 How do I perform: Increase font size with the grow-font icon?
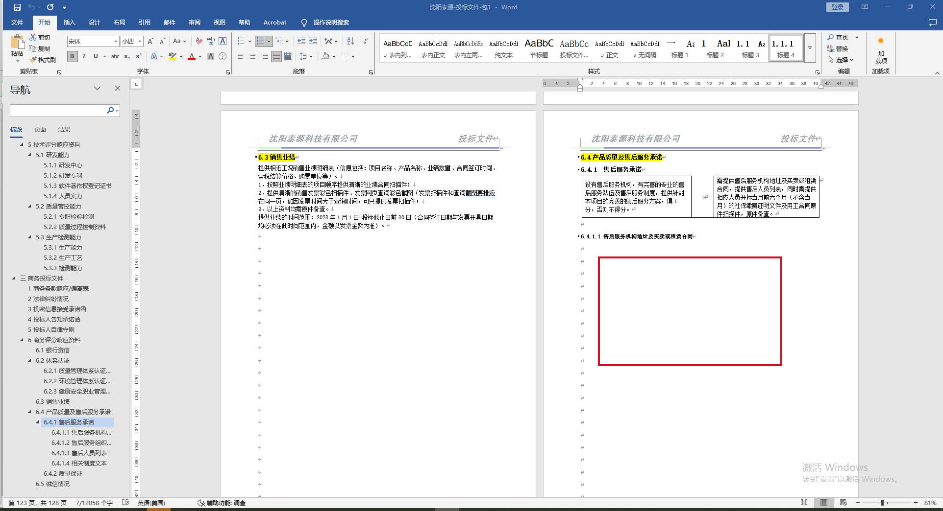(x=151, y=41)
